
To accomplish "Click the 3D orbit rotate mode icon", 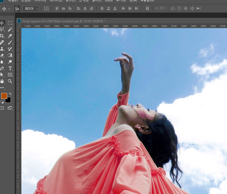I will [173, 8].
